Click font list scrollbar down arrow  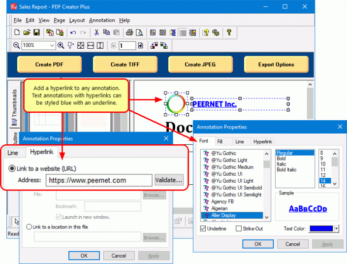coord(267,217)
